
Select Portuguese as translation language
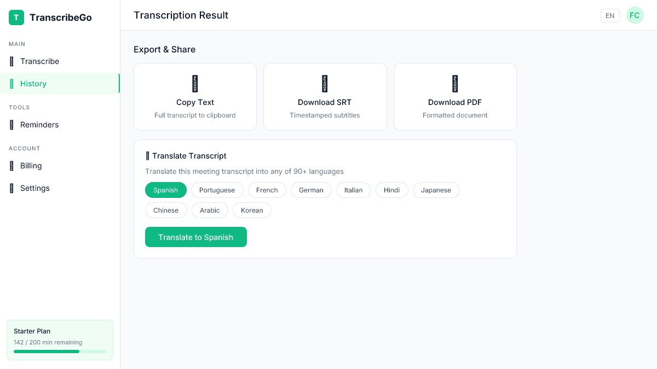217,190
